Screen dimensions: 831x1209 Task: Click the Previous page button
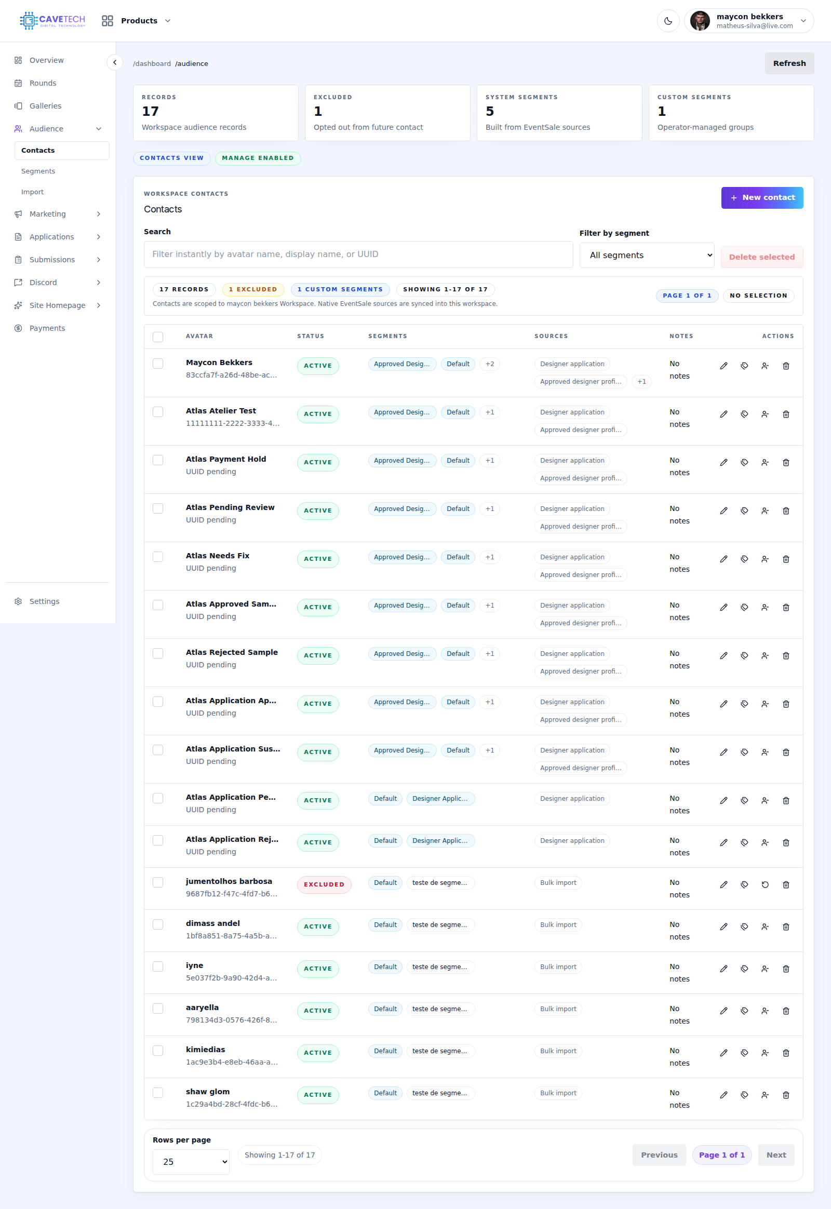point(659,1155)
